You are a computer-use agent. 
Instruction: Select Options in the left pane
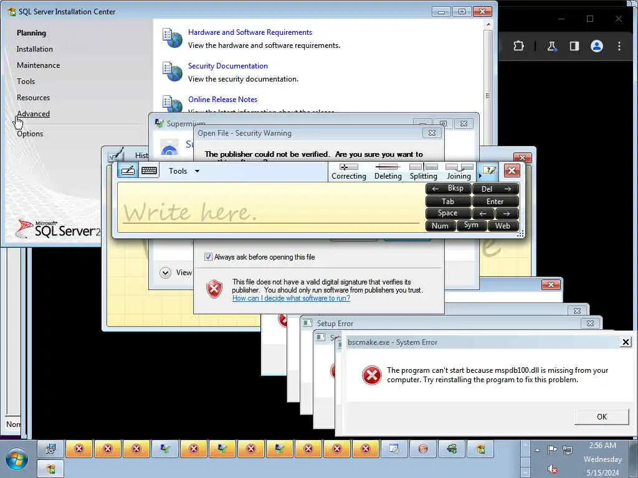[x=30, y=134]
